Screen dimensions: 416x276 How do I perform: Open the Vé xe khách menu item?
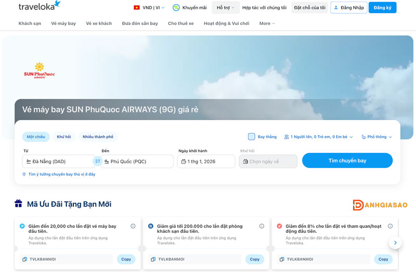[99, 23]
